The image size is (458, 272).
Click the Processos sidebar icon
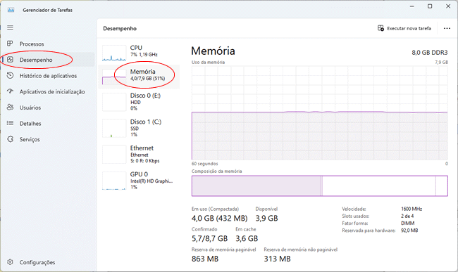click(10, 44)
